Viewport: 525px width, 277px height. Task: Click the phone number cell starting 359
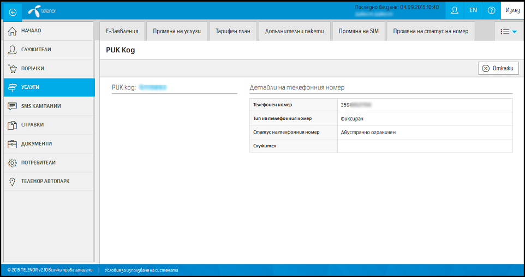[425, 105]
